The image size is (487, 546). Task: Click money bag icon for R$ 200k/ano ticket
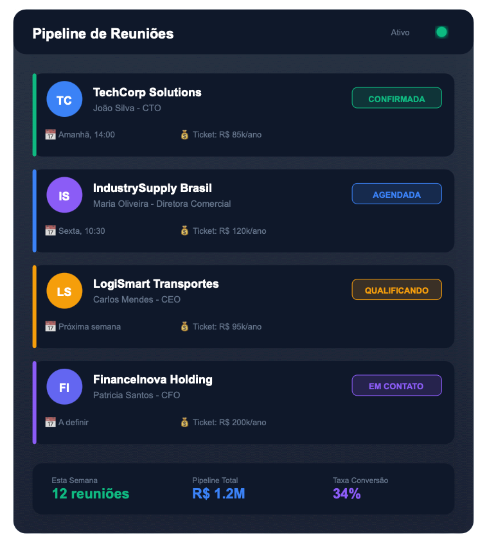pyautogui.click(x=185, y=422)
